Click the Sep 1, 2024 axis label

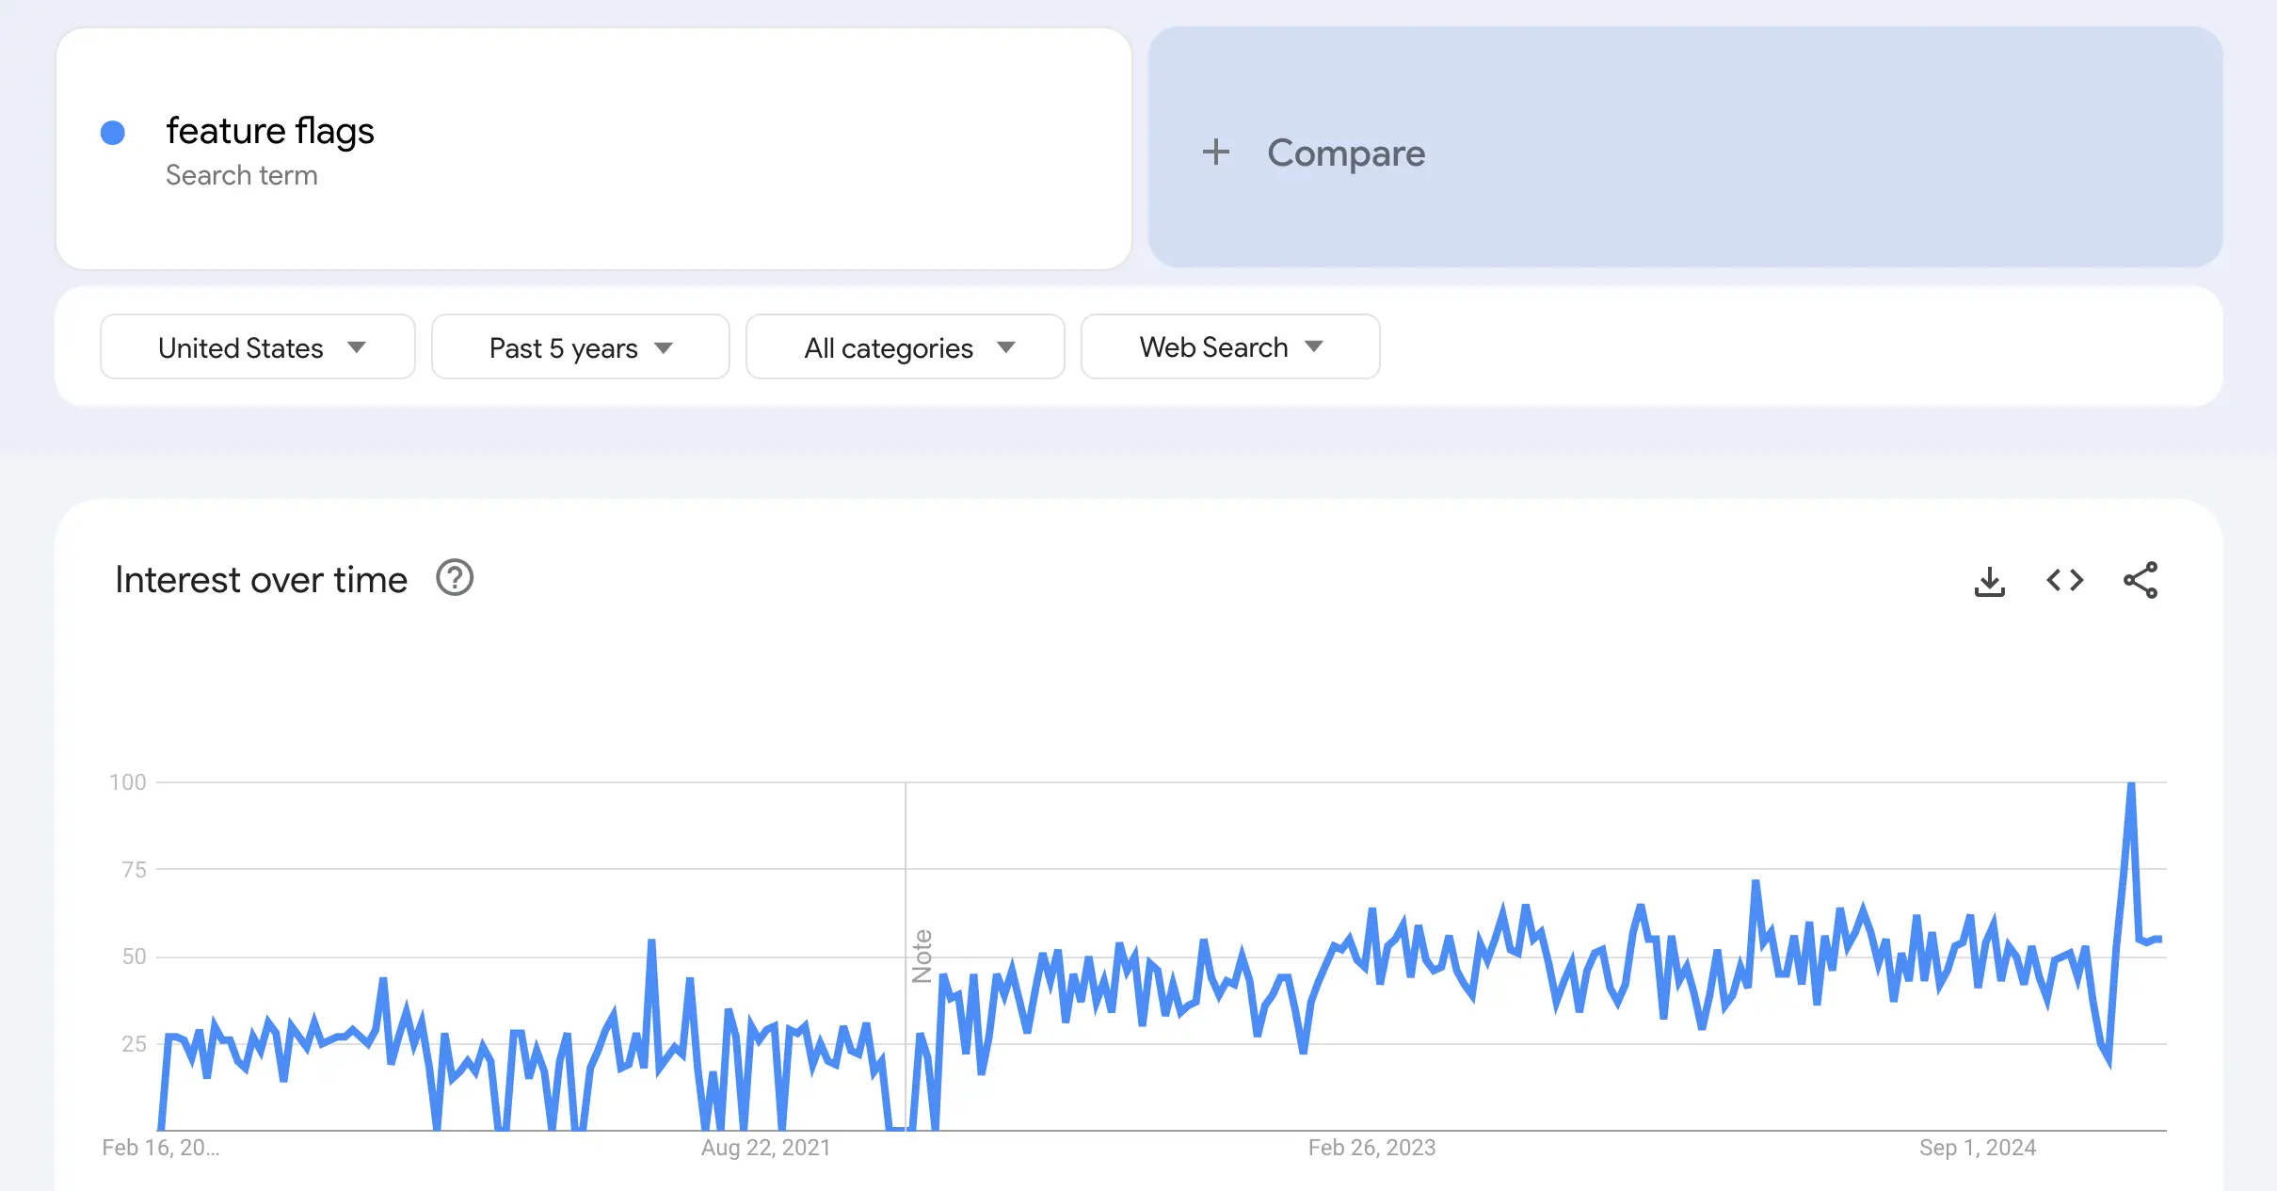tap(1978, 1148)
